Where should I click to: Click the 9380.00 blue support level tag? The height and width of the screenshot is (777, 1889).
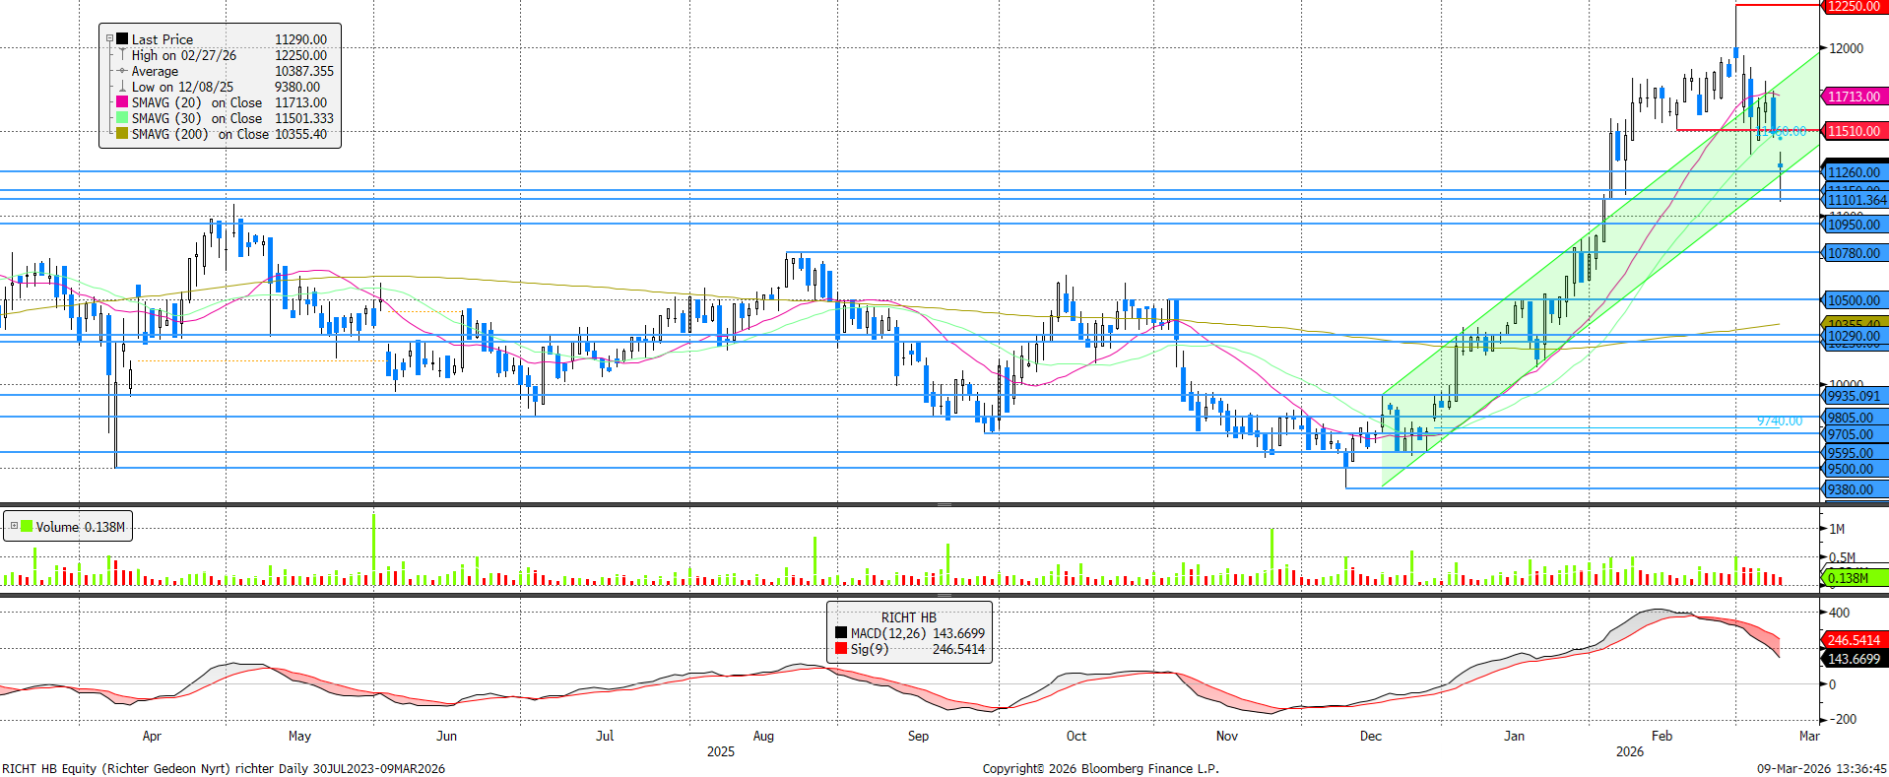1853,489
